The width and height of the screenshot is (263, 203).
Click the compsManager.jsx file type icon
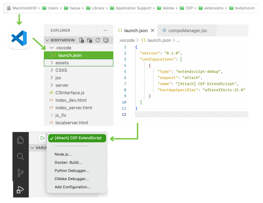pyautogui.click(x=164, y=30)
